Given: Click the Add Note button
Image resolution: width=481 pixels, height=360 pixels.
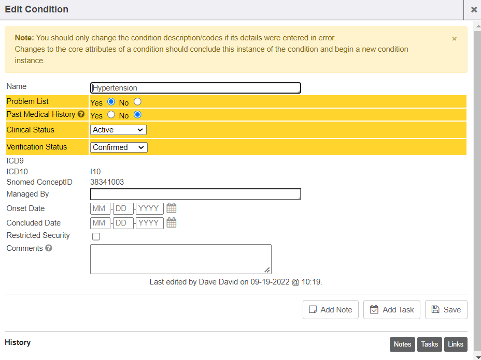Looking at the screenshot, I should click(x=331, y=310).
